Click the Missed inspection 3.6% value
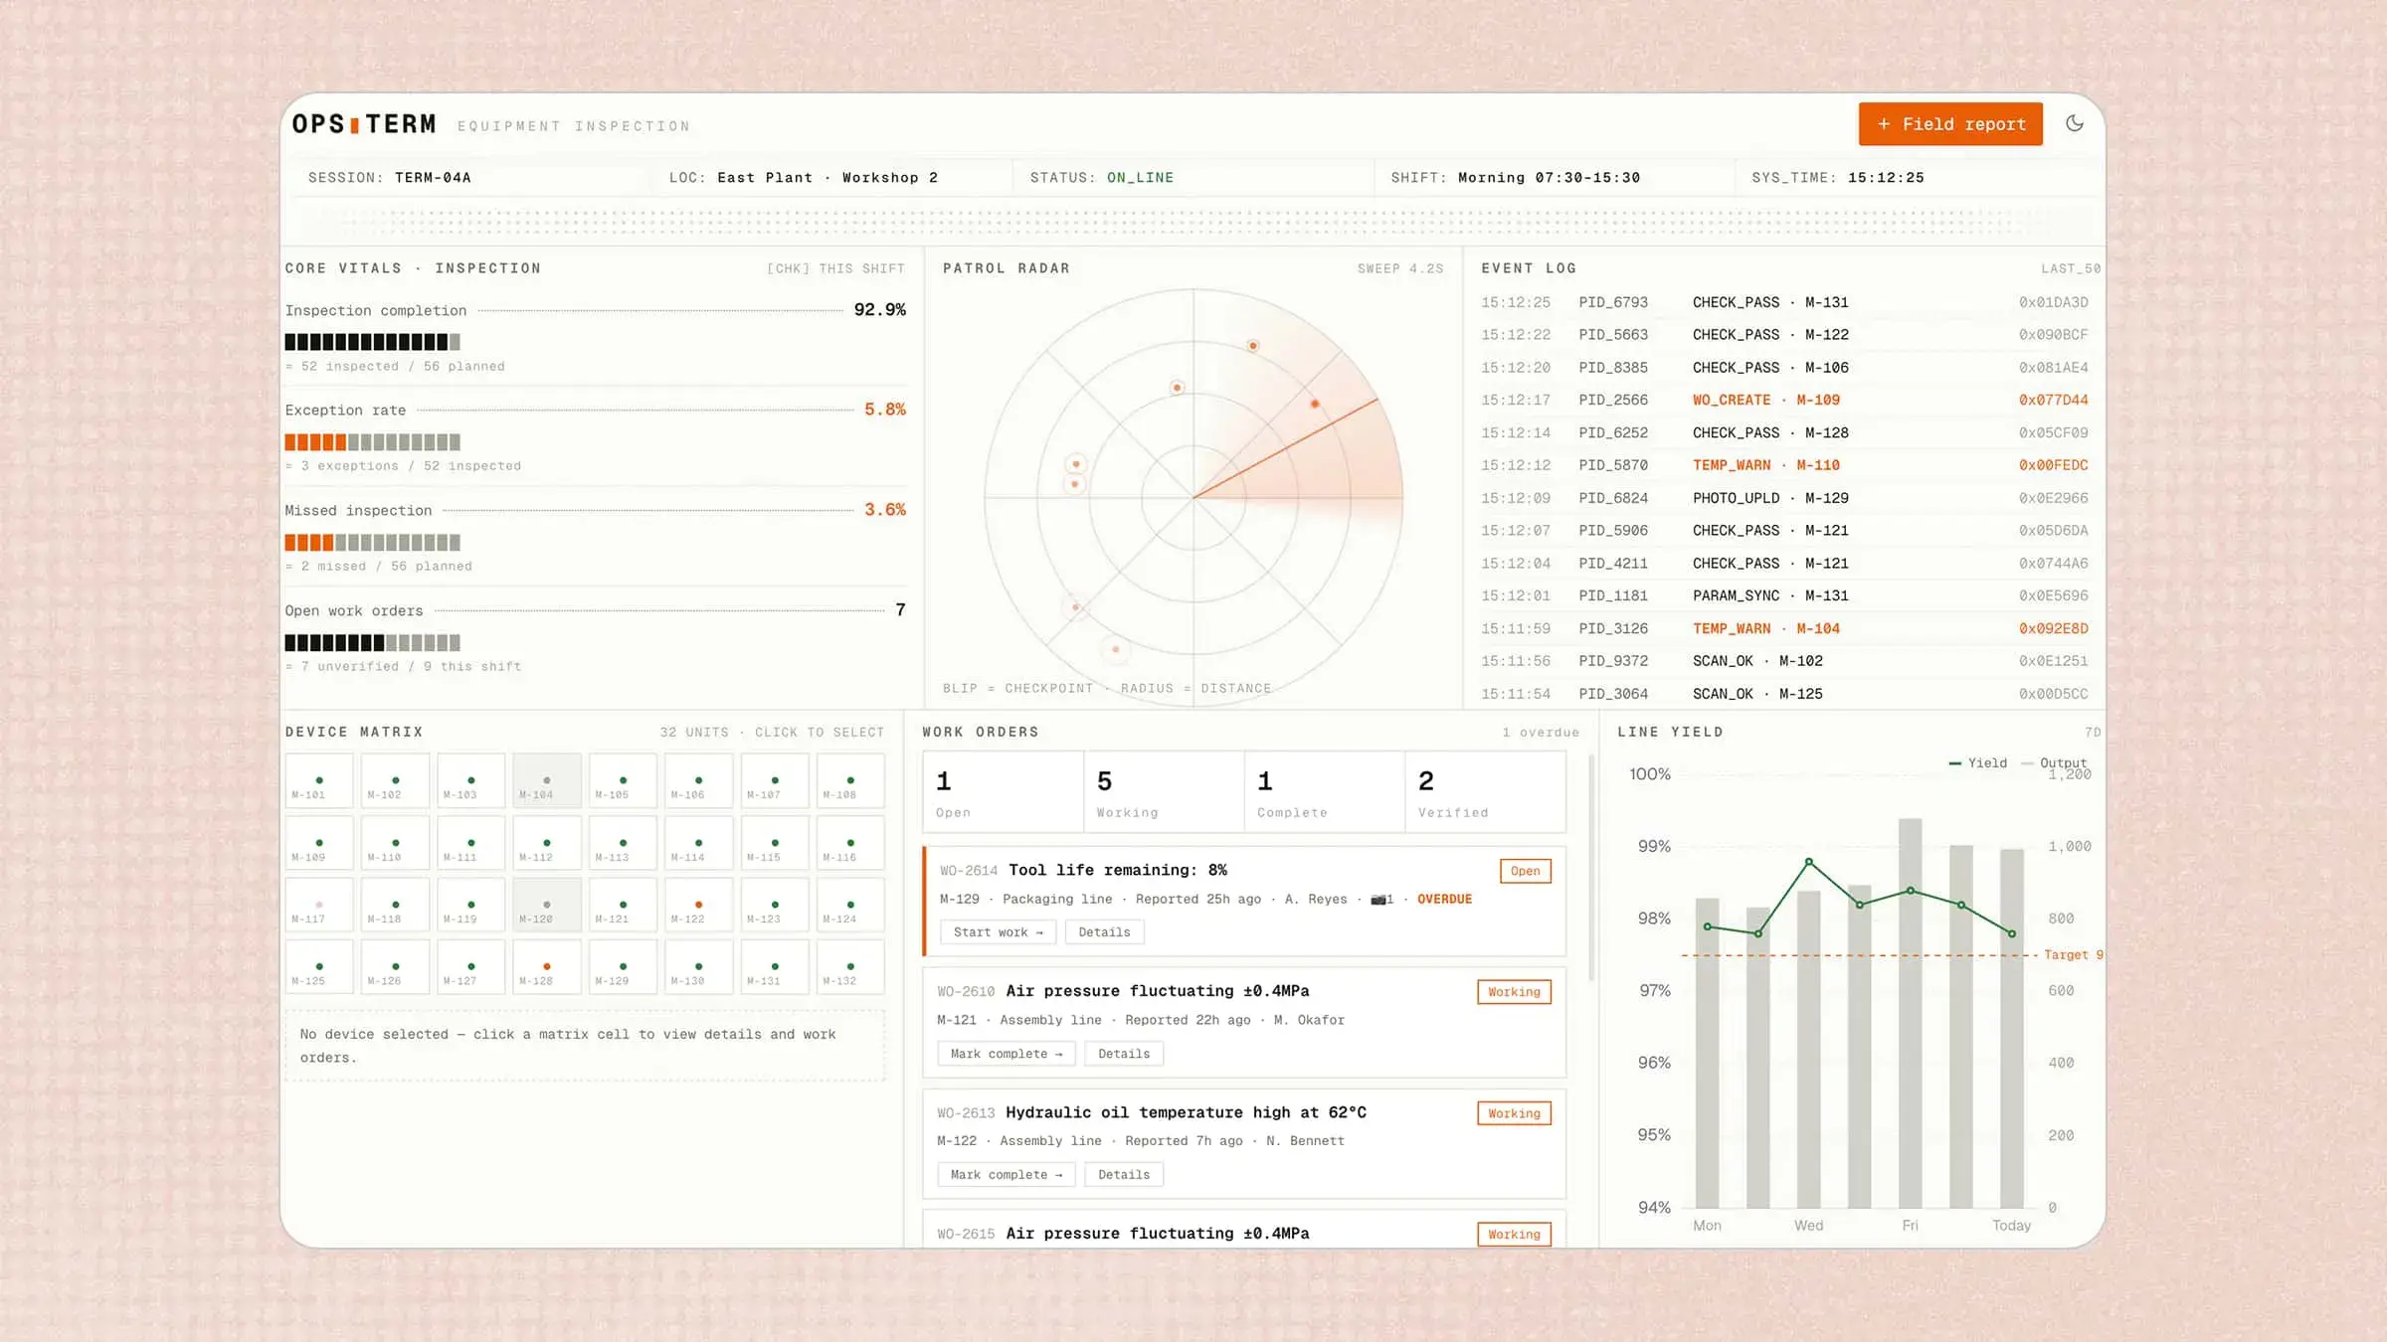 tap(884, 510)
